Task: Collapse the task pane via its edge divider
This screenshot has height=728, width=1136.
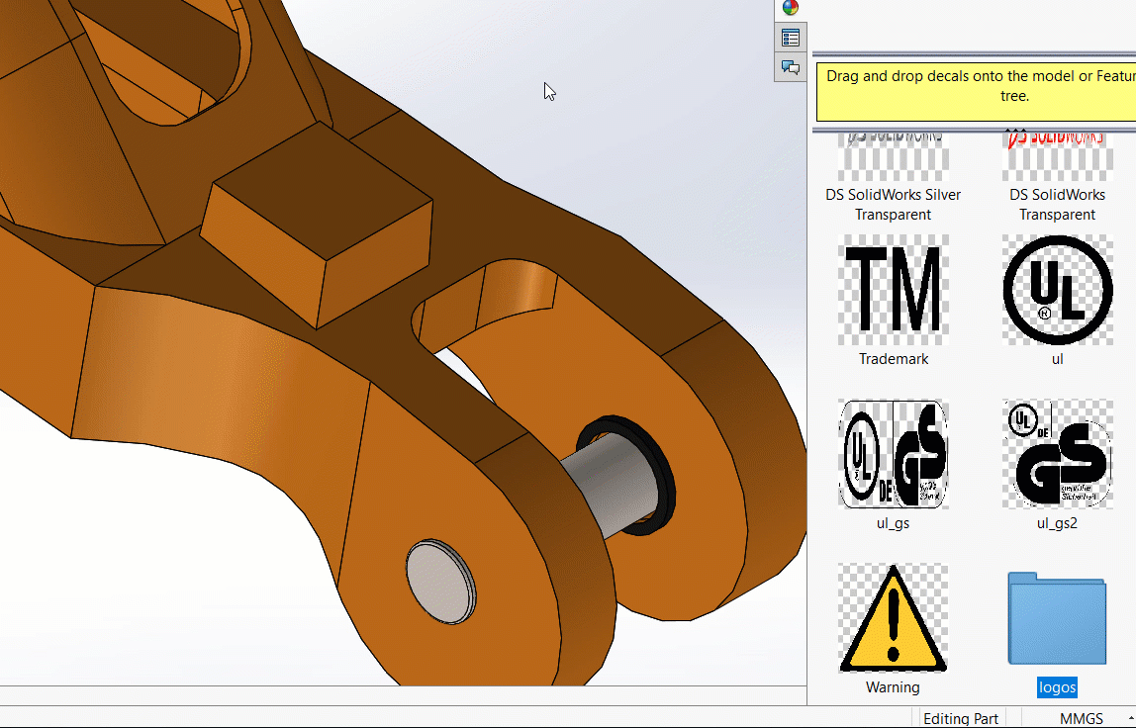Action: pyautogui.click(x=811, y=396)
